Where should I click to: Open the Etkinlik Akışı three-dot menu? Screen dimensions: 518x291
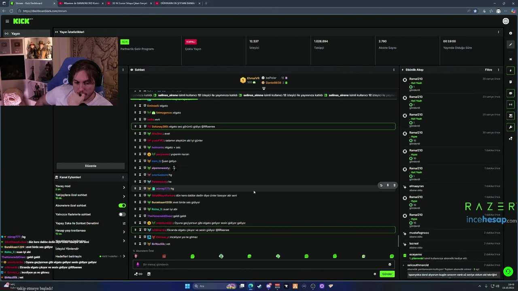(499, 70)
